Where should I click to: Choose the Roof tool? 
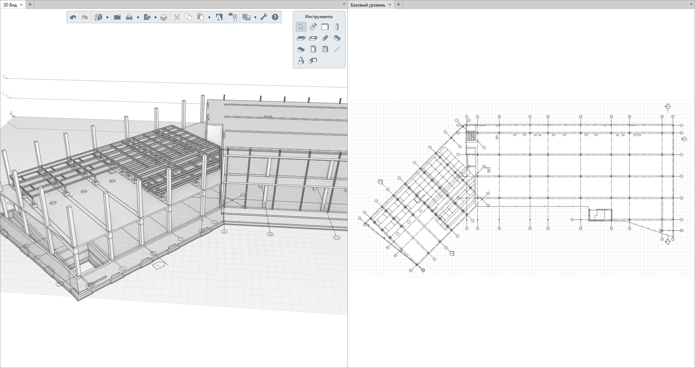pyautogui.click(x=301, y=49)
